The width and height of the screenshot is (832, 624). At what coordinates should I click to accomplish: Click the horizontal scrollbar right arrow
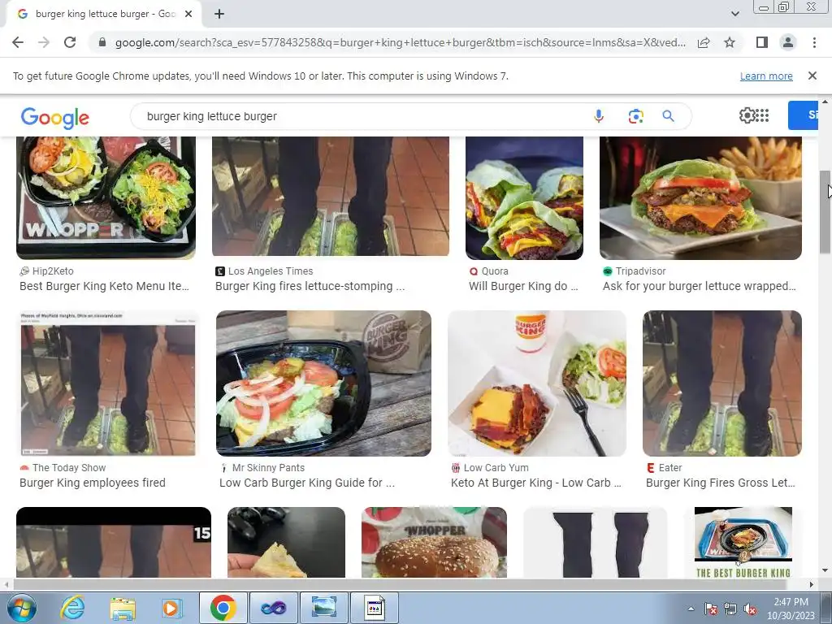(812, 584)
